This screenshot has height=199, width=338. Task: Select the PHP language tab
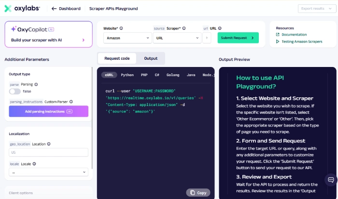(x=144, y=75)
